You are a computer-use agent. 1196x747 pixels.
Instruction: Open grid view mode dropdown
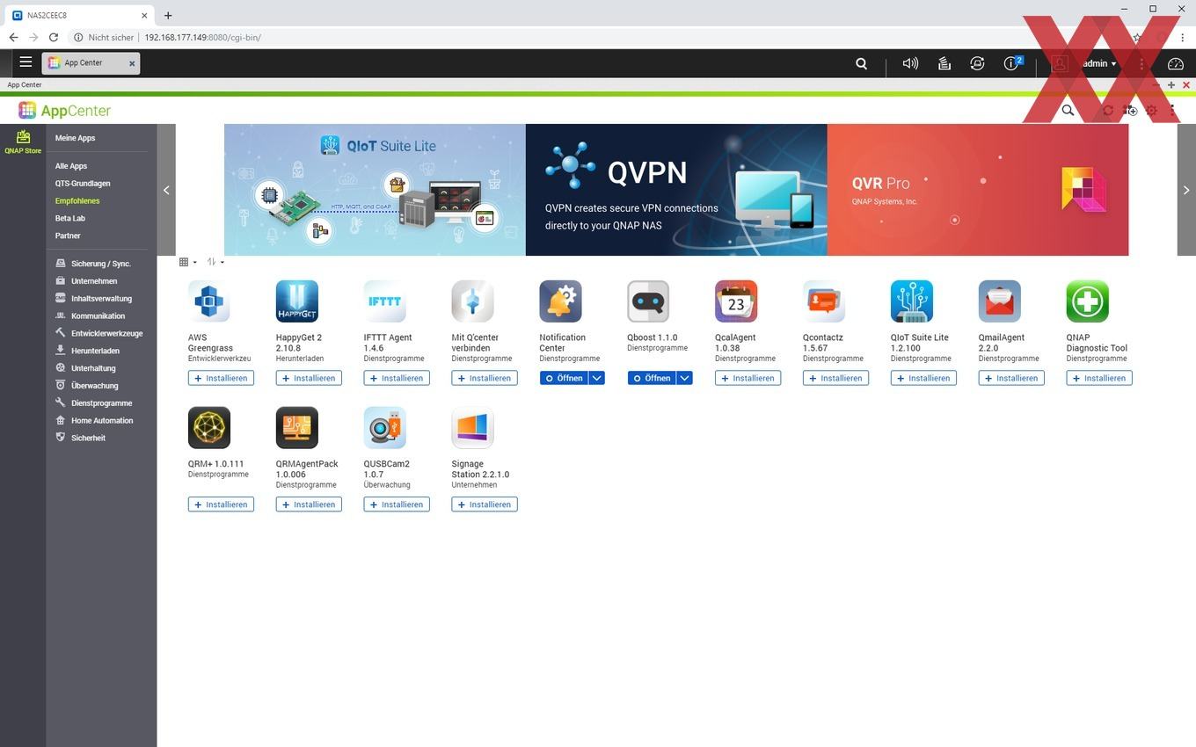pos(187,262)
